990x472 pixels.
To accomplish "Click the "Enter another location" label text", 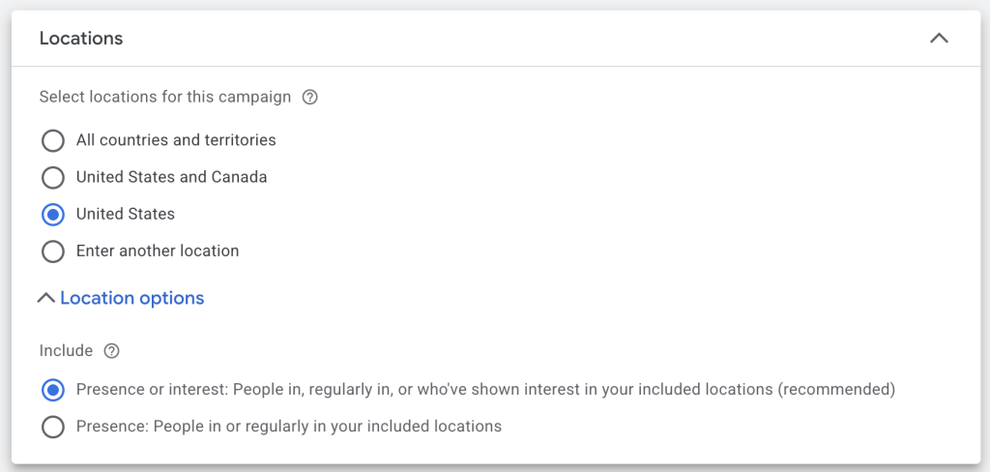I will coord(158,251).
